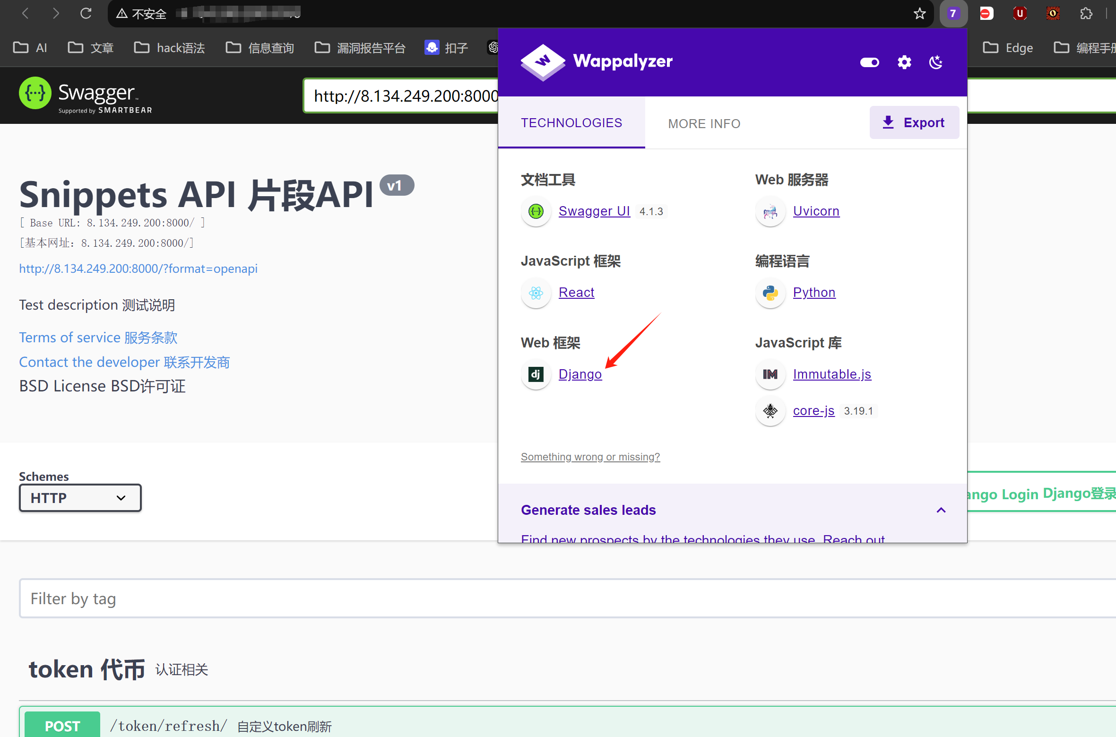This screenshot has width=1116, height=737.
Task: Open Wappalyzer settings gear icon
Action: pos(904,62)
